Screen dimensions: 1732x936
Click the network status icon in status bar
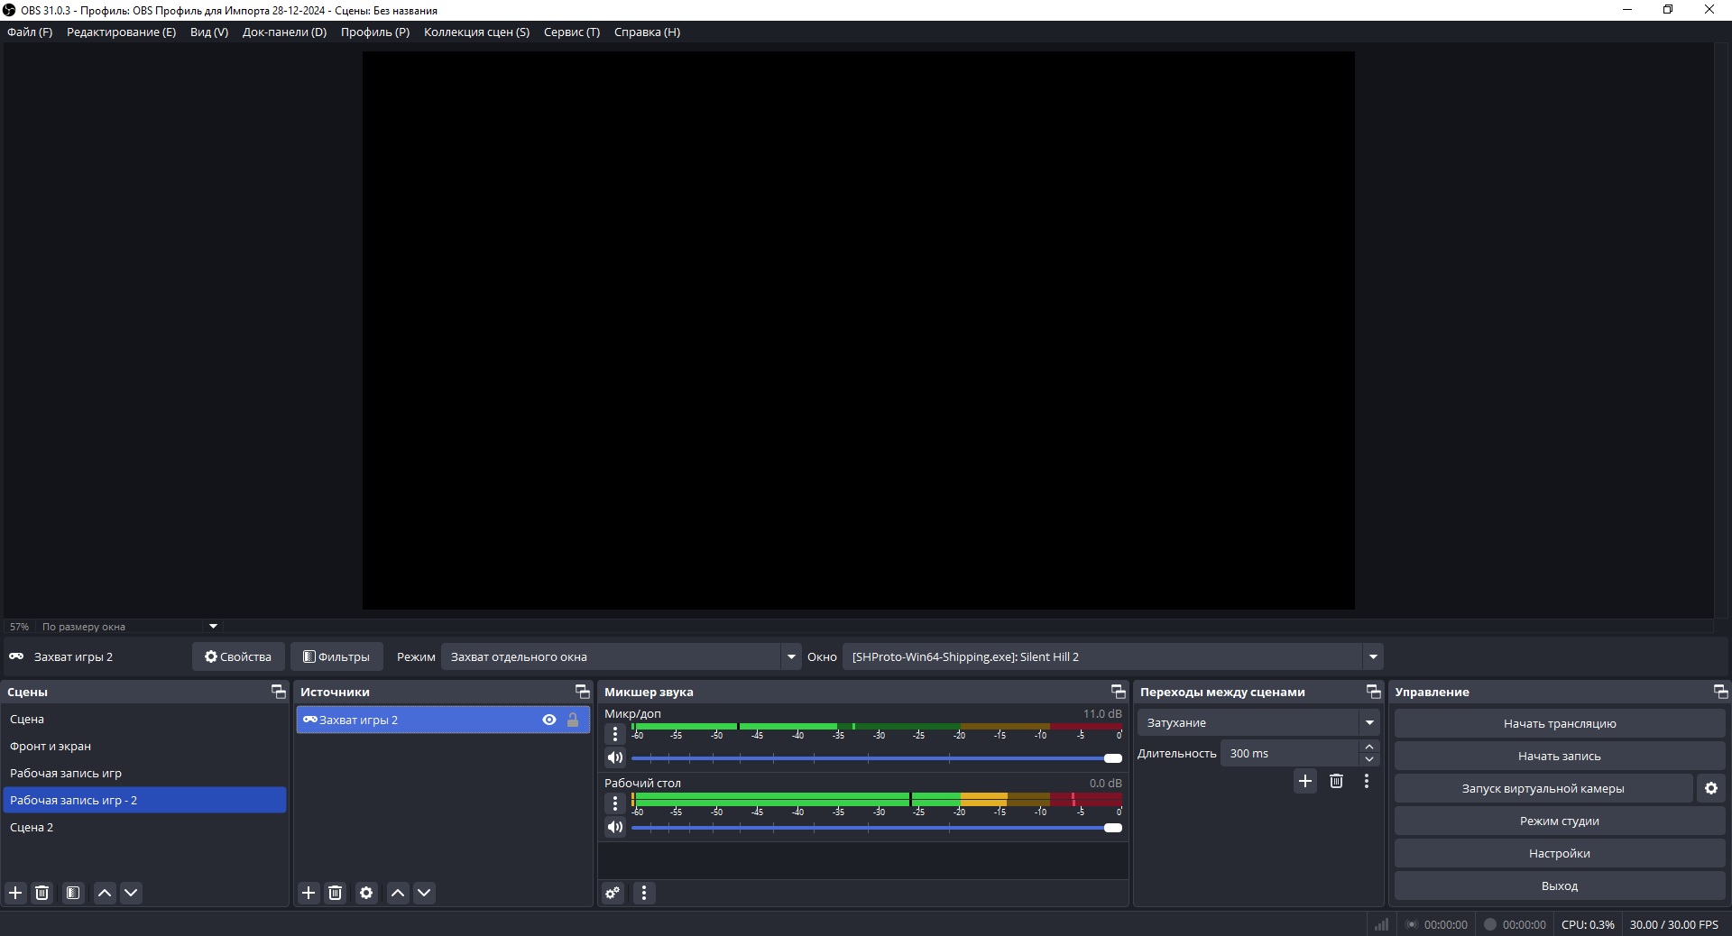click(x=1381, y=924)
